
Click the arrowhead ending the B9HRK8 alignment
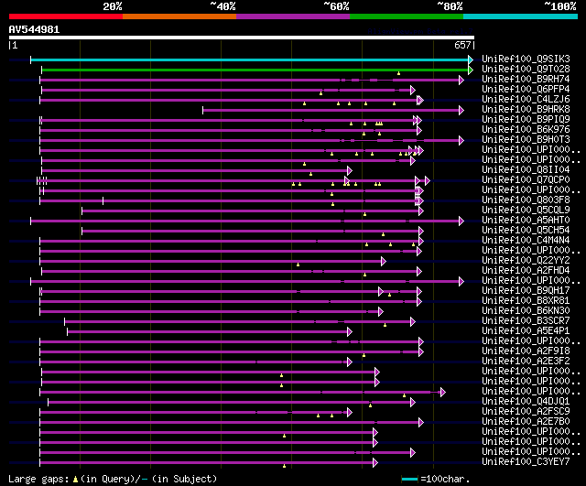click(461, 110)
